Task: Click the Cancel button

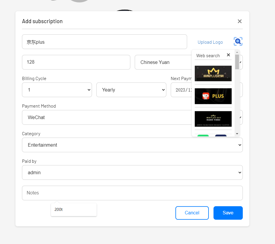Action: click(x=192, y=213)
